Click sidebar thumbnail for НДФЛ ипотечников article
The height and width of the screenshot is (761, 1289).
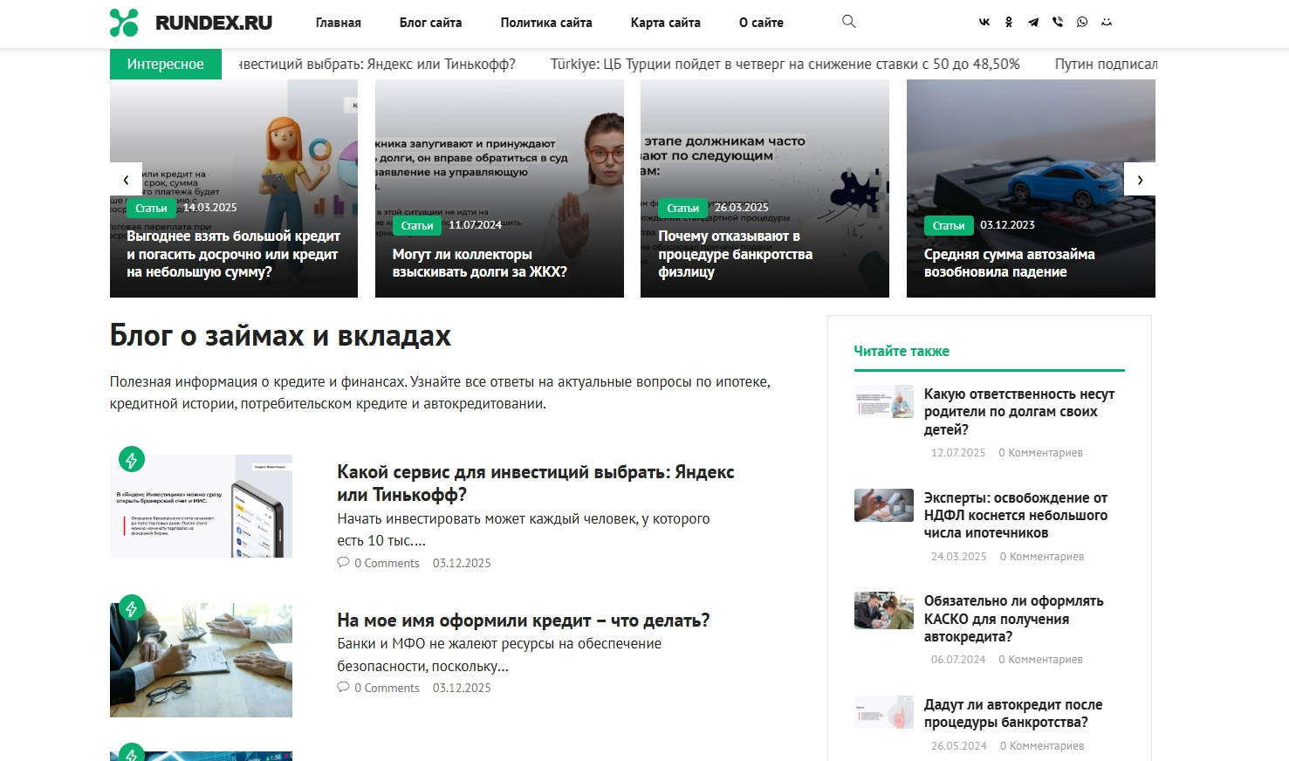(884, 505)
